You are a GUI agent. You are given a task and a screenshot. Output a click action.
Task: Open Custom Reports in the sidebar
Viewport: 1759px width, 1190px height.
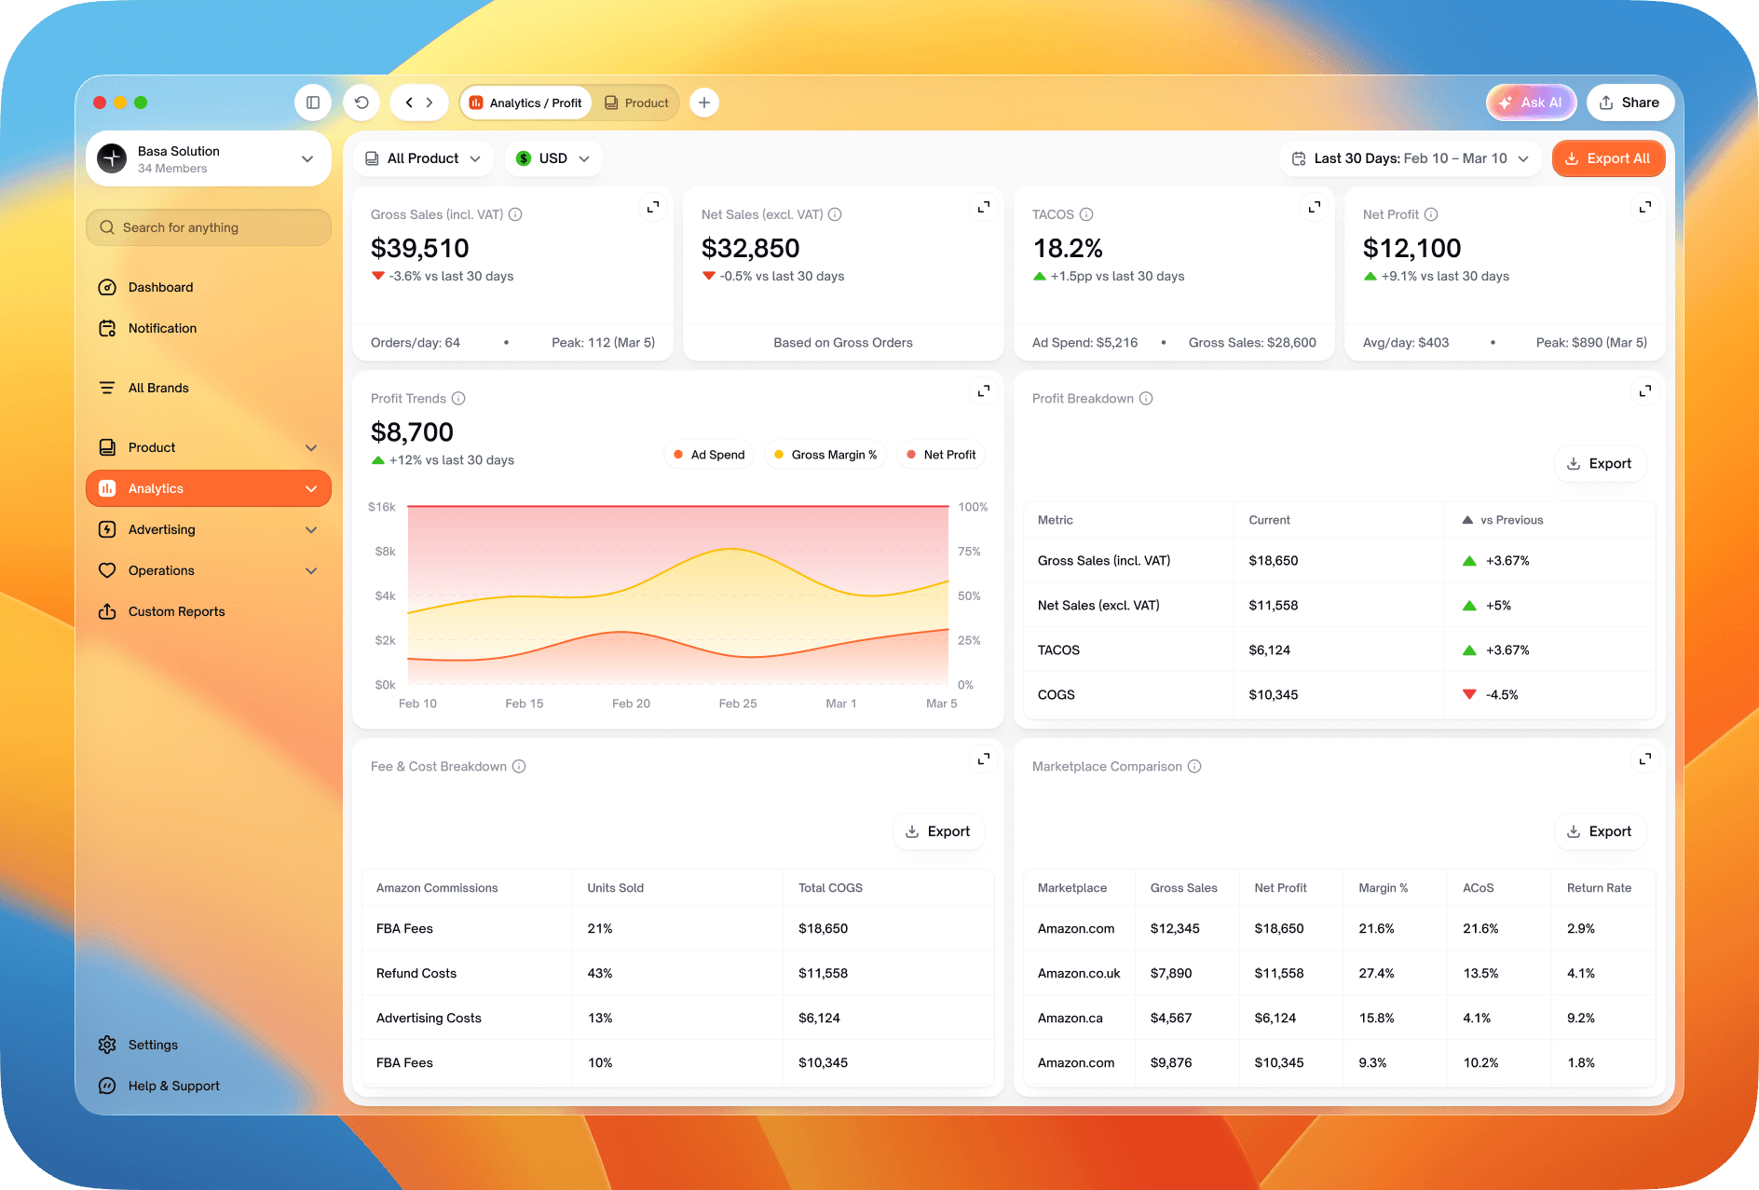209,611
